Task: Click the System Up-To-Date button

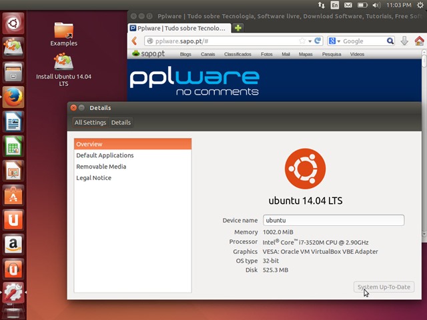Action: [384, 287]
